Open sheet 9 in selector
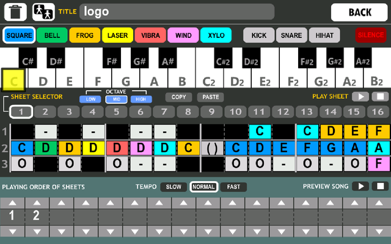 pos(211,112)
